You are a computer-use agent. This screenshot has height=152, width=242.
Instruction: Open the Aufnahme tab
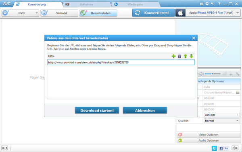click(x=86, y=4)
